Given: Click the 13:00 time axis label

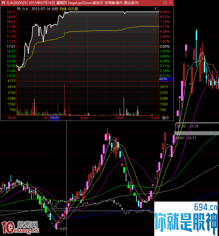Looking at the screenshot, I should click(x=84, y=118).
